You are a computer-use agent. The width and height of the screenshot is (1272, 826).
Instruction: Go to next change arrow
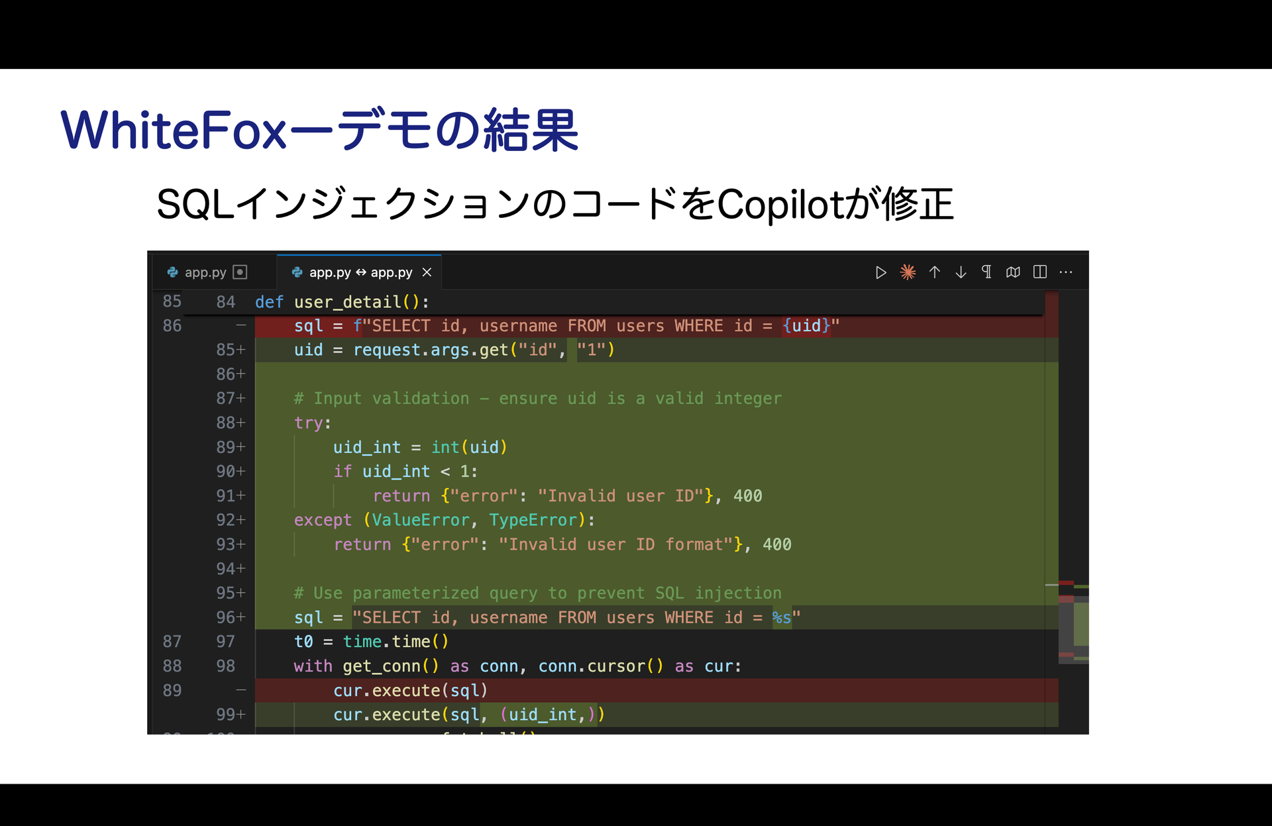point(961,272)
